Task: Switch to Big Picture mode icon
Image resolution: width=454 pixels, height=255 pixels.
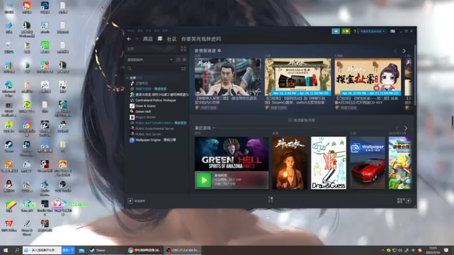Action: click(x=393, y=31)
